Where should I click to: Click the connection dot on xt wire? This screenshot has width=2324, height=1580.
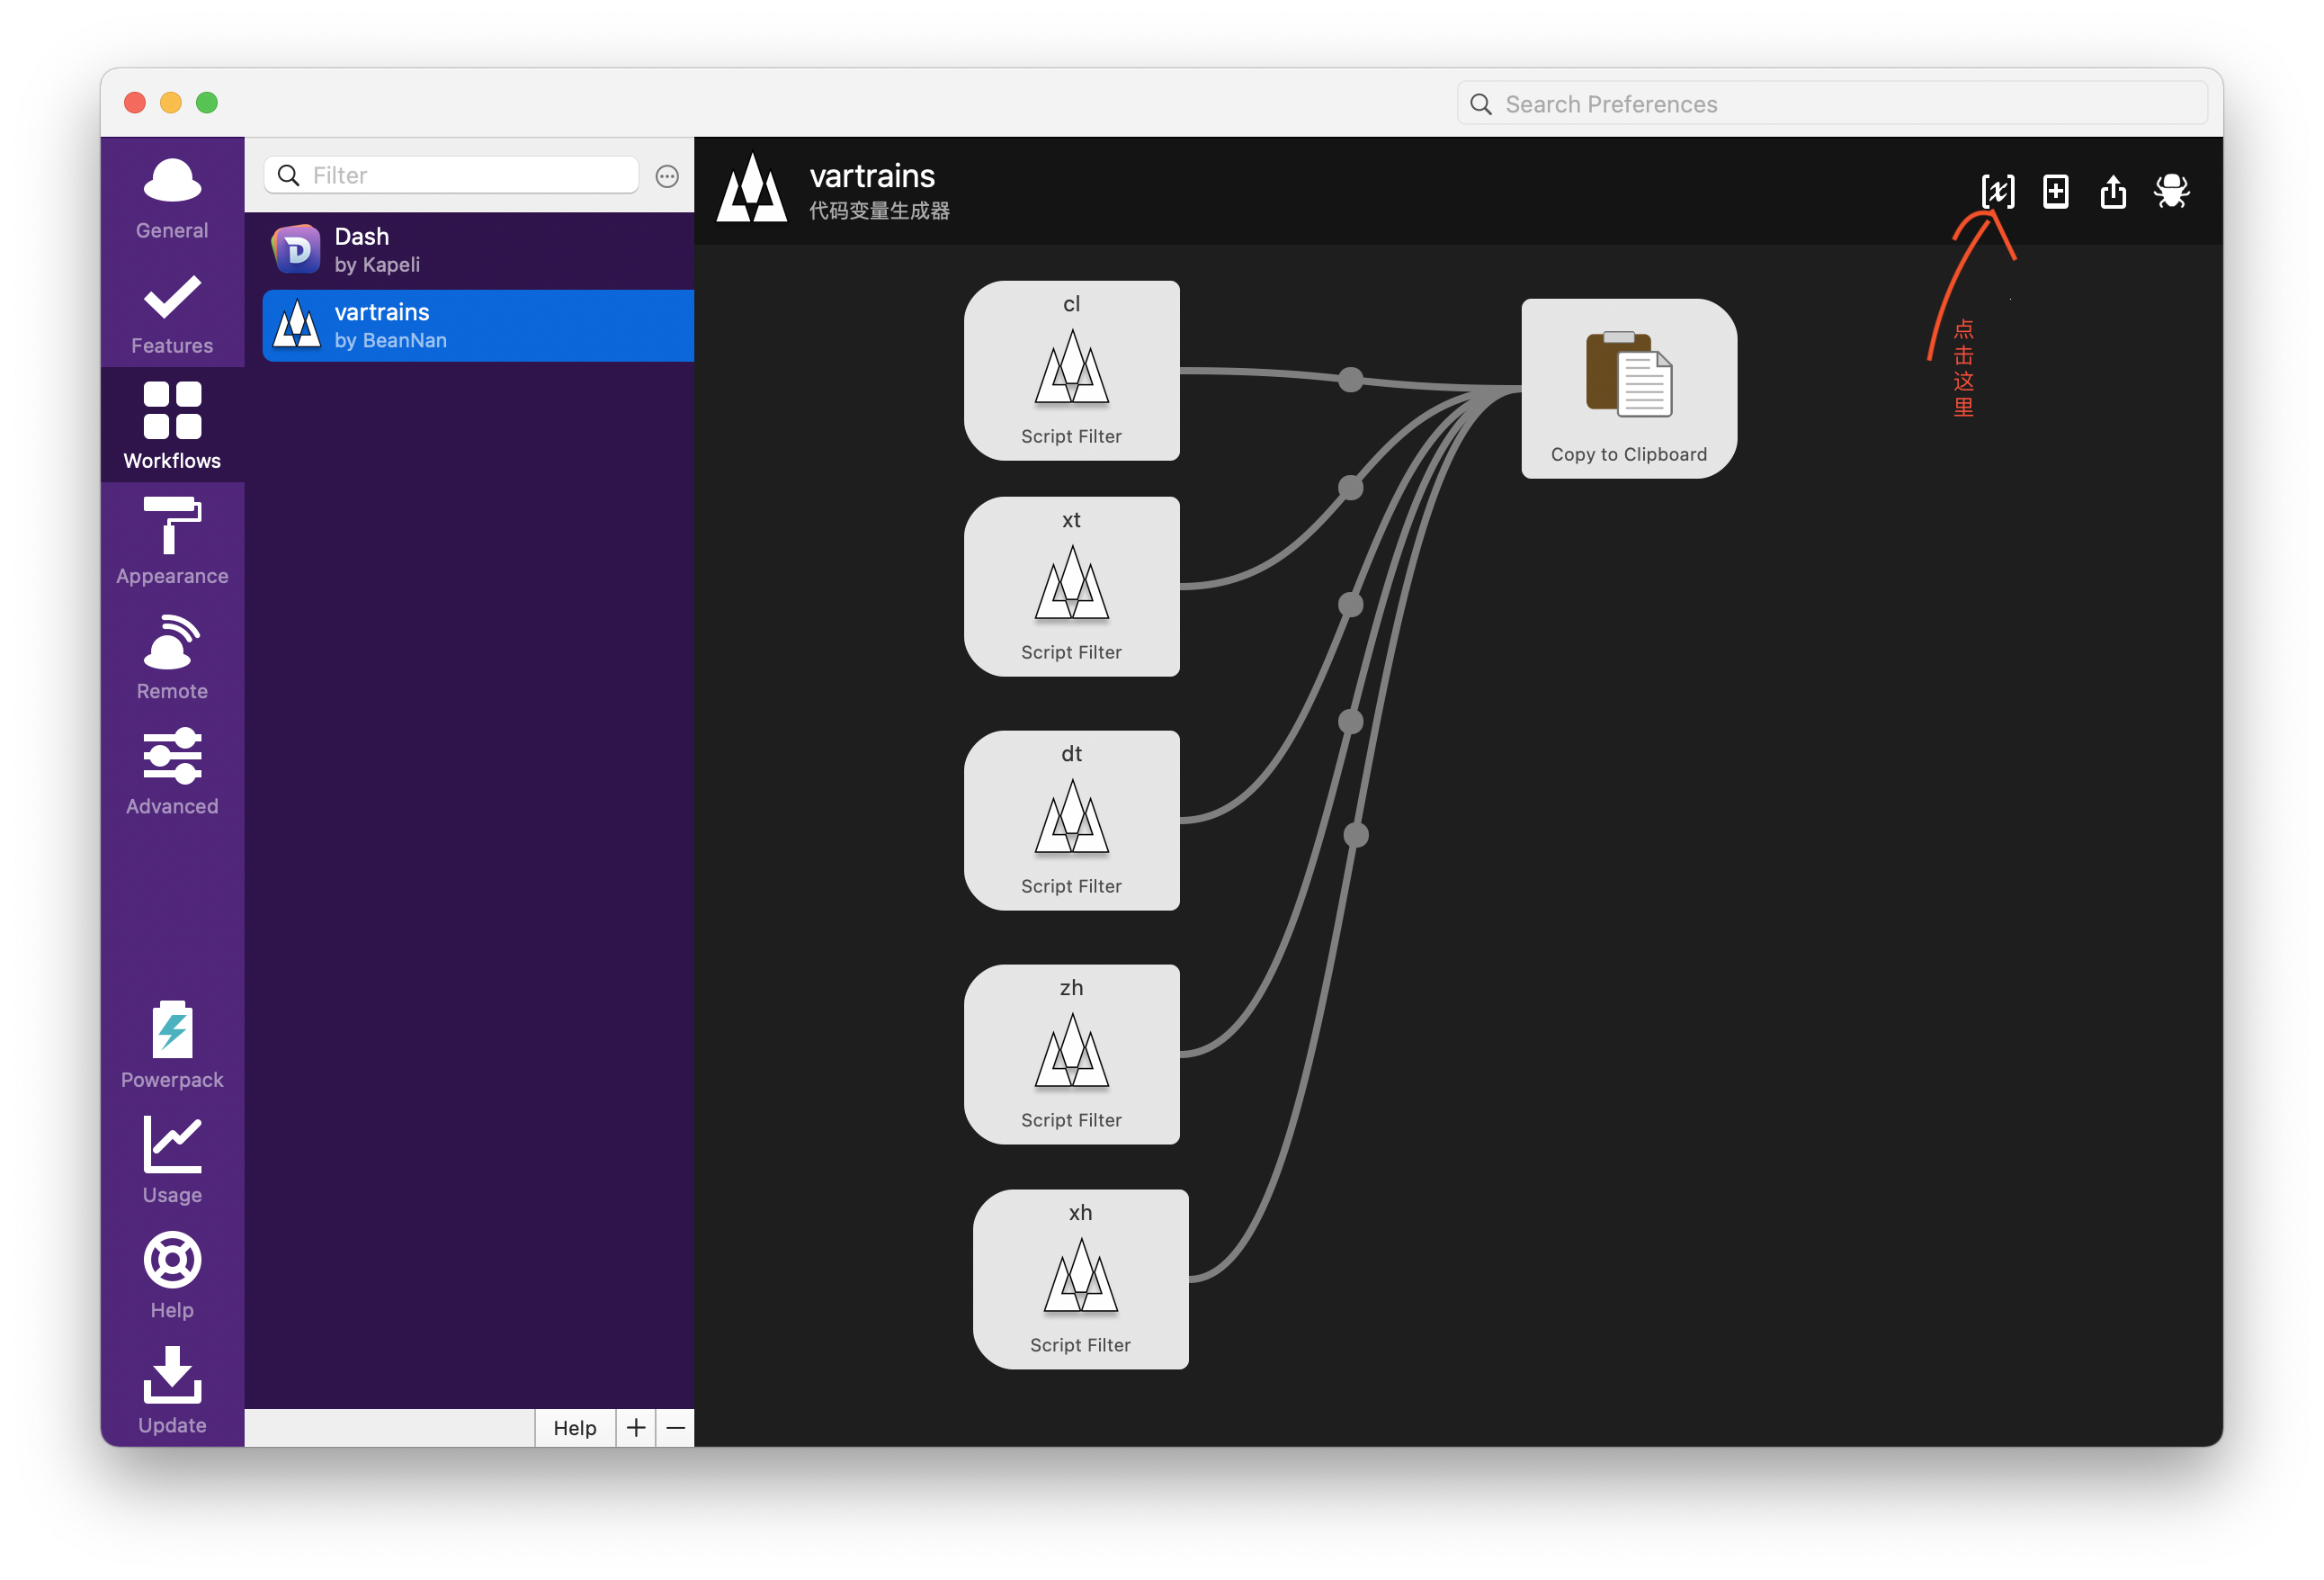click(x=1350, y=488)
